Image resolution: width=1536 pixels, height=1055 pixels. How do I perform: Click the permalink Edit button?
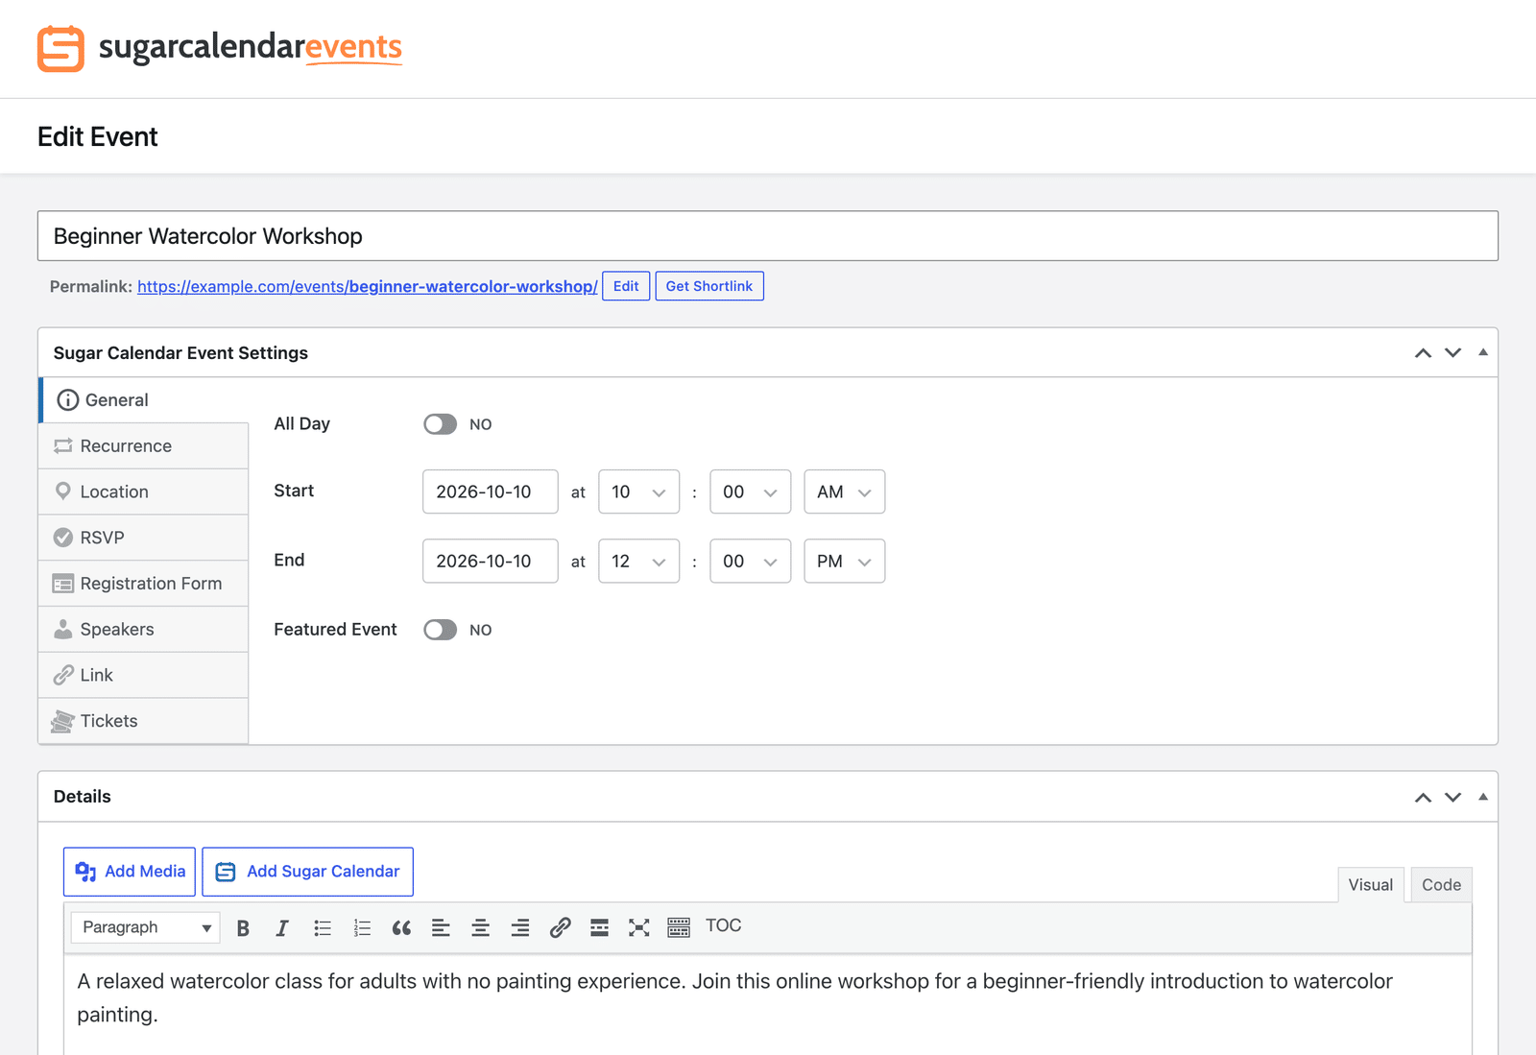626,286
